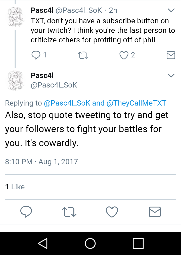Reply to the first Pasc4l tweet
The width and height of the screenshot is (181, 255).
coord(36,55)
